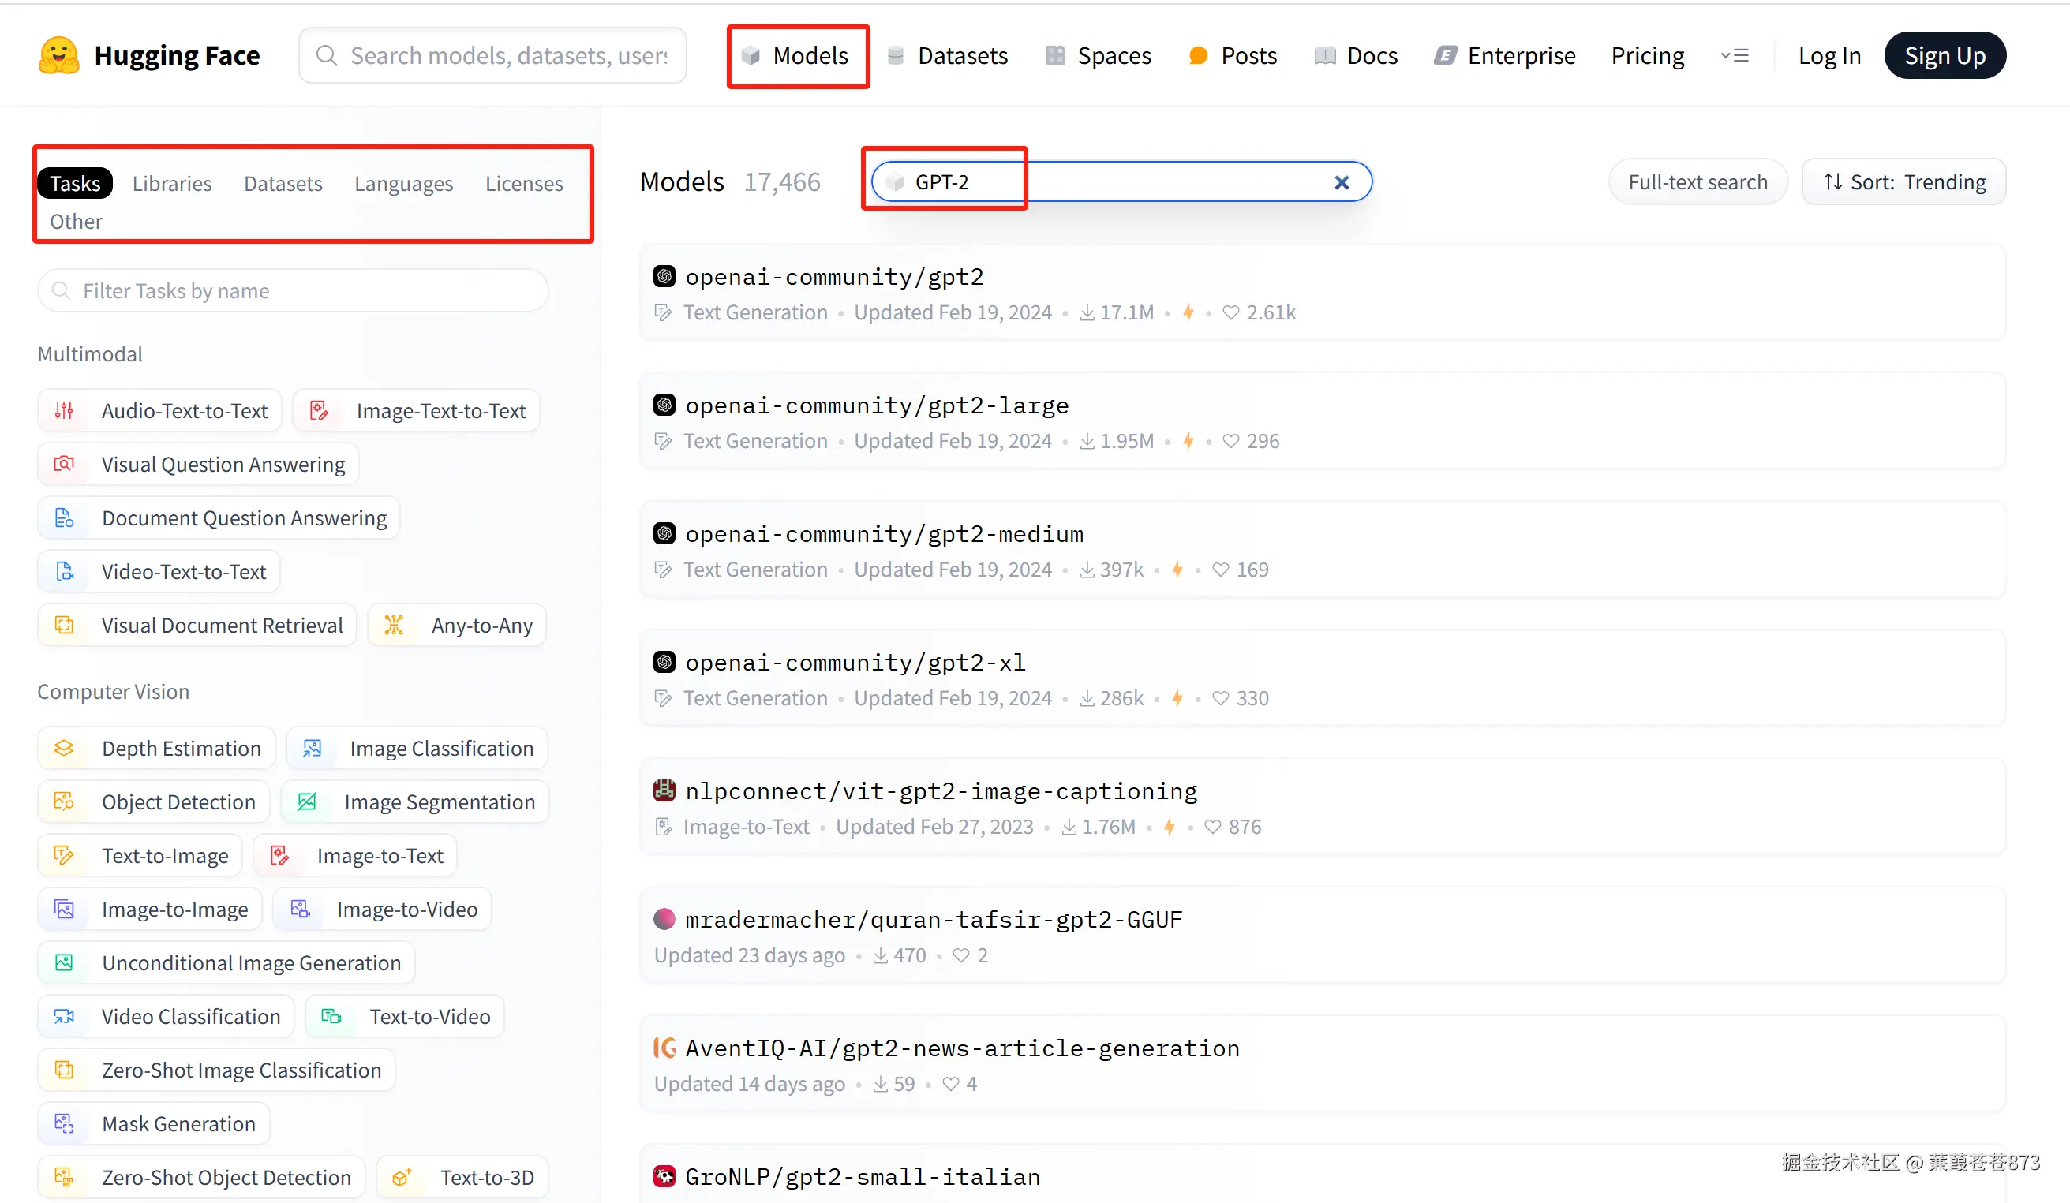Click the heart icon on gpt2-large
The width and height of the screenshot is (2070, 1203).
tap(1230, 441)
